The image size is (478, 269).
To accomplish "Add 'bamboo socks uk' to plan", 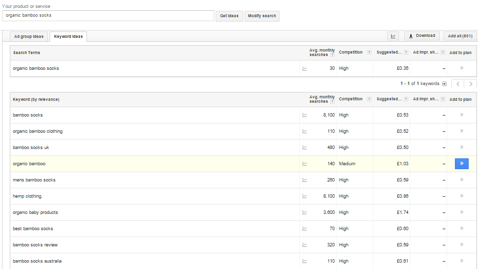I will point(461,148).
